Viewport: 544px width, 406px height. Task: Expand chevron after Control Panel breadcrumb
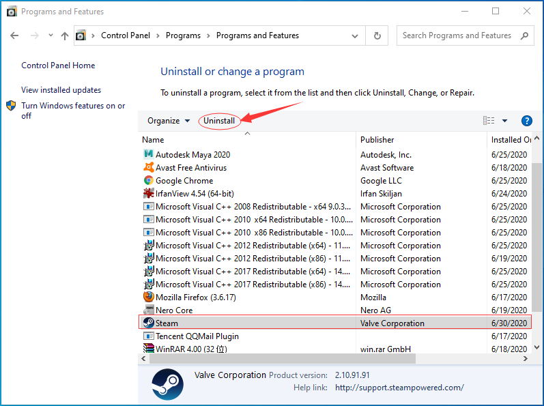point(158,35)
